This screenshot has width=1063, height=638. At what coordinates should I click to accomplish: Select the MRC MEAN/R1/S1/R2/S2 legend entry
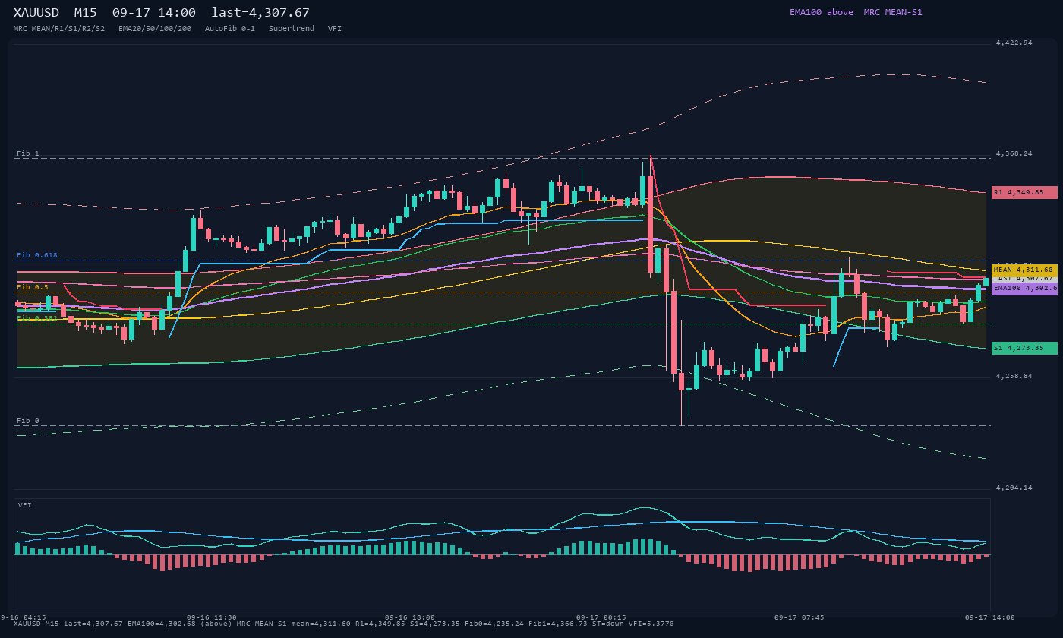point(59,28)
